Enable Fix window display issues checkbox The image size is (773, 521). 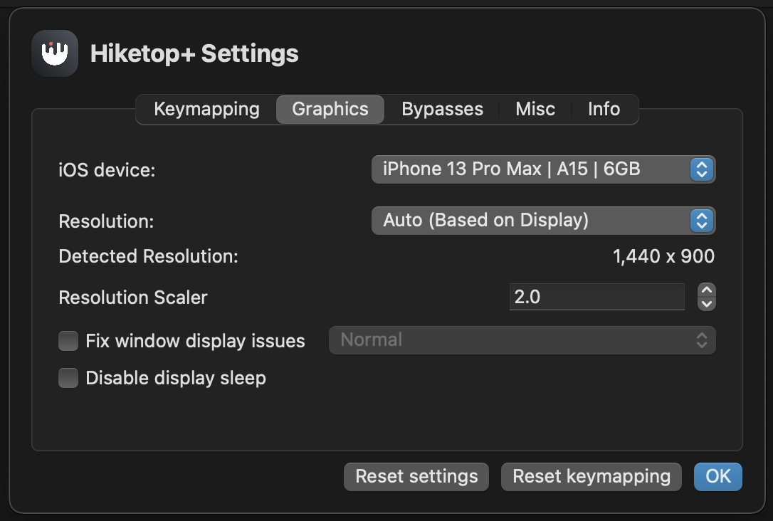tap(68, 341)
